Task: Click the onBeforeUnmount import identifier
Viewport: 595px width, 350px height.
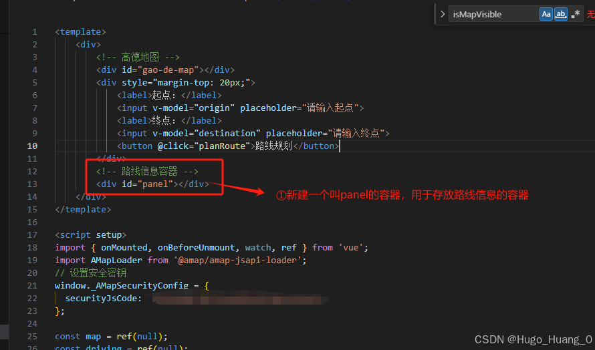Action: pos(196,248)
